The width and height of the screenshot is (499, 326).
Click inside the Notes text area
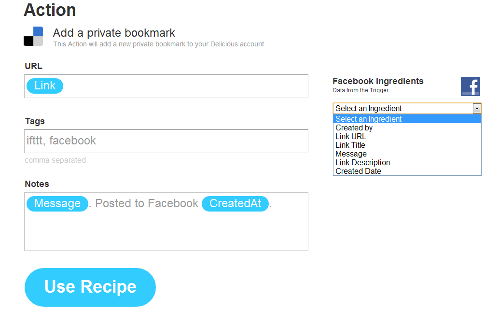tap(166, 221)
